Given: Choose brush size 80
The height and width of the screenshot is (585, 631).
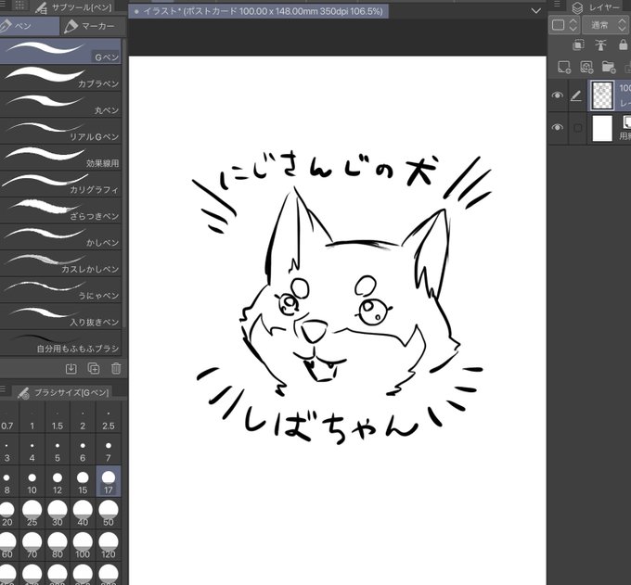Looking at the screenshot, I should [x=58, y=546].
